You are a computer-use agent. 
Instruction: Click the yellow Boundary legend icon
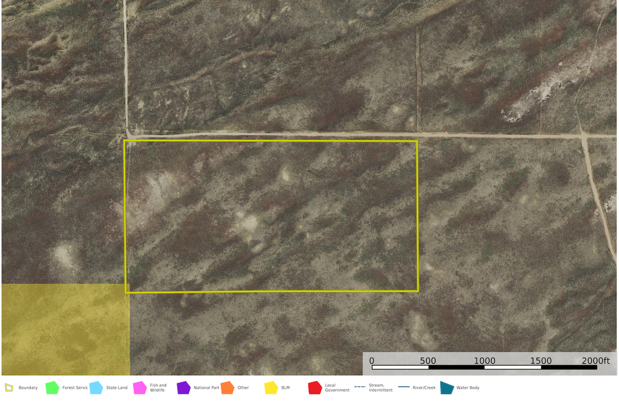(8, 388)
